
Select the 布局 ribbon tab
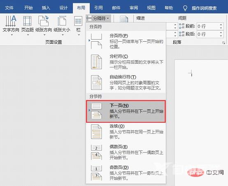81,8
